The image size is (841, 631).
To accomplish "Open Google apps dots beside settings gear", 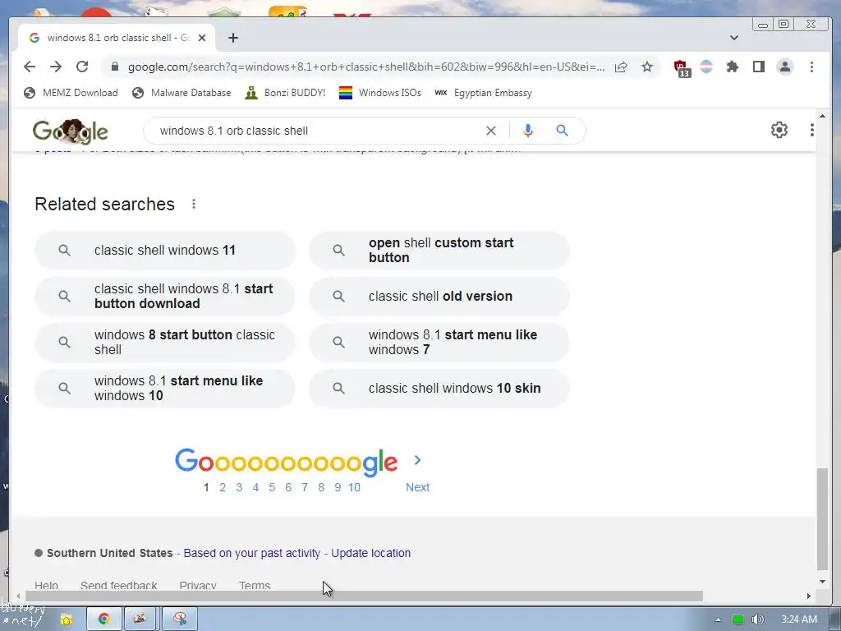I will coord(812,130).
